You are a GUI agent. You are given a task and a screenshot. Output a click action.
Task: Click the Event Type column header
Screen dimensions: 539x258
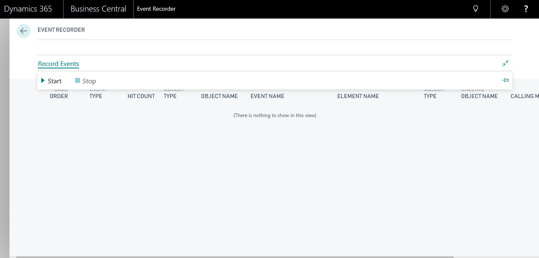pos(97,93)
